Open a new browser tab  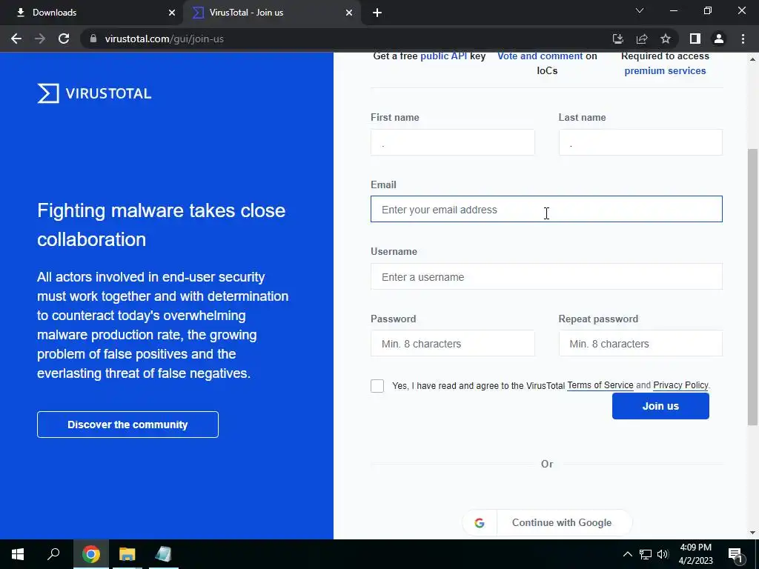[377, 13]
